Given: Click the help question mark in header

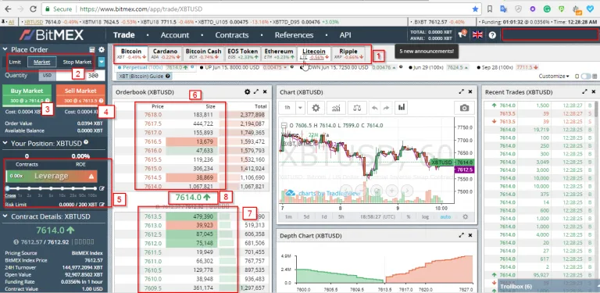Looking at the screenshot, I should 492,35.
